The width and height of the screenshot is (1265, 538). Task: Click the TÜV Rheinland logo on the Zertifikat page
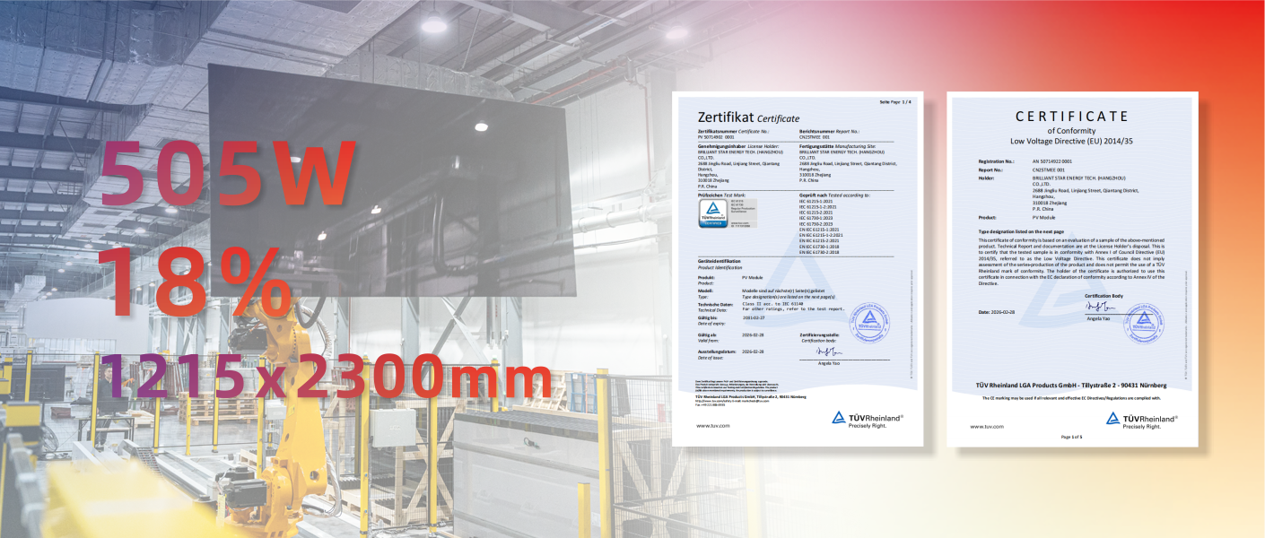point(867,419)
